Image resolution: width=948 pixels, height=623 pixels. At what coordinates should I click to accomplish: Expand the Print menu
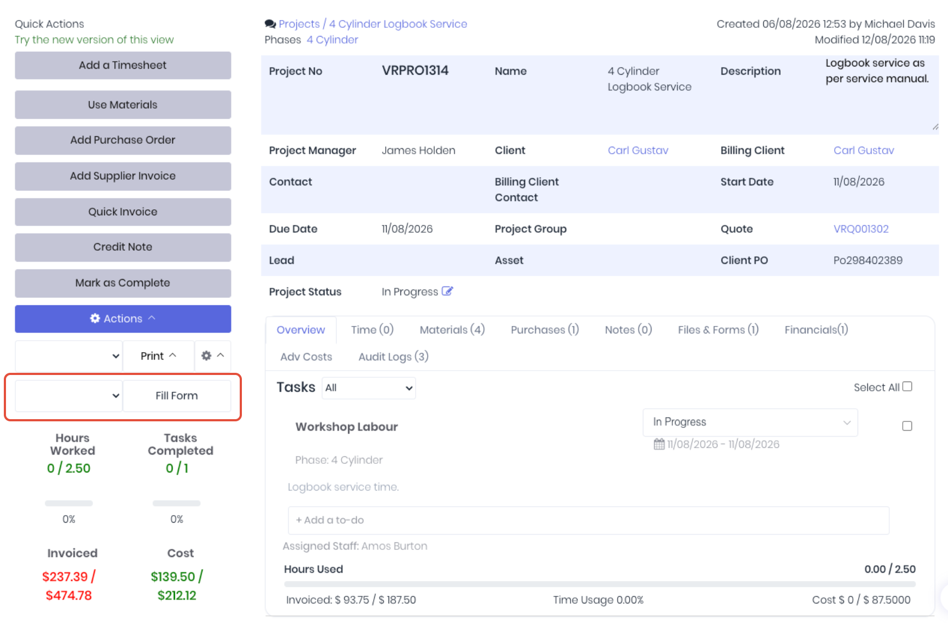[x=159, y=356]
